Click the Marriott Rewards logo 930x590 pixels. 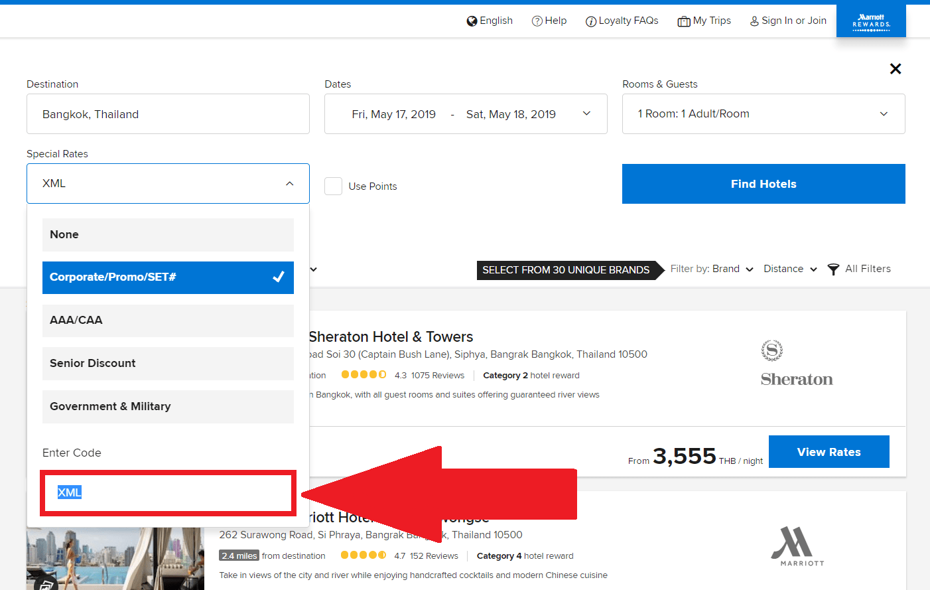pos(871,21)
